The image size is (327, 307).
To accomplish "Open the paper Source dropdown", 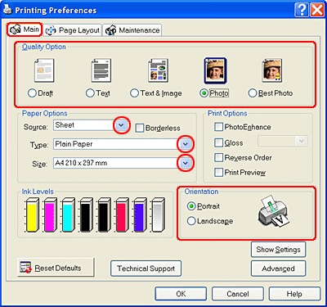I will click(121, 125).
